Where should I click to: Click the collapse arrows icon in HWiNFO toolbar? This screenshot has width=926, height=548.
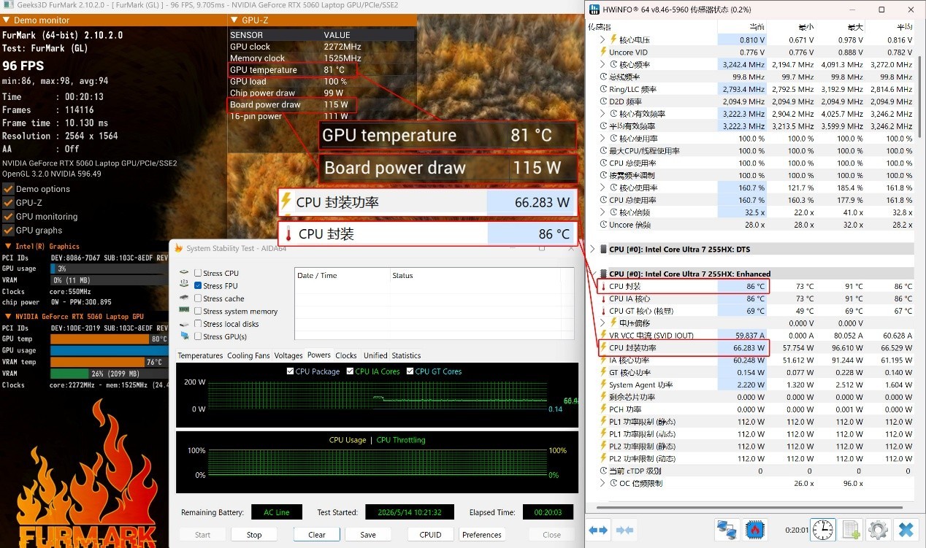pos(624,530)
